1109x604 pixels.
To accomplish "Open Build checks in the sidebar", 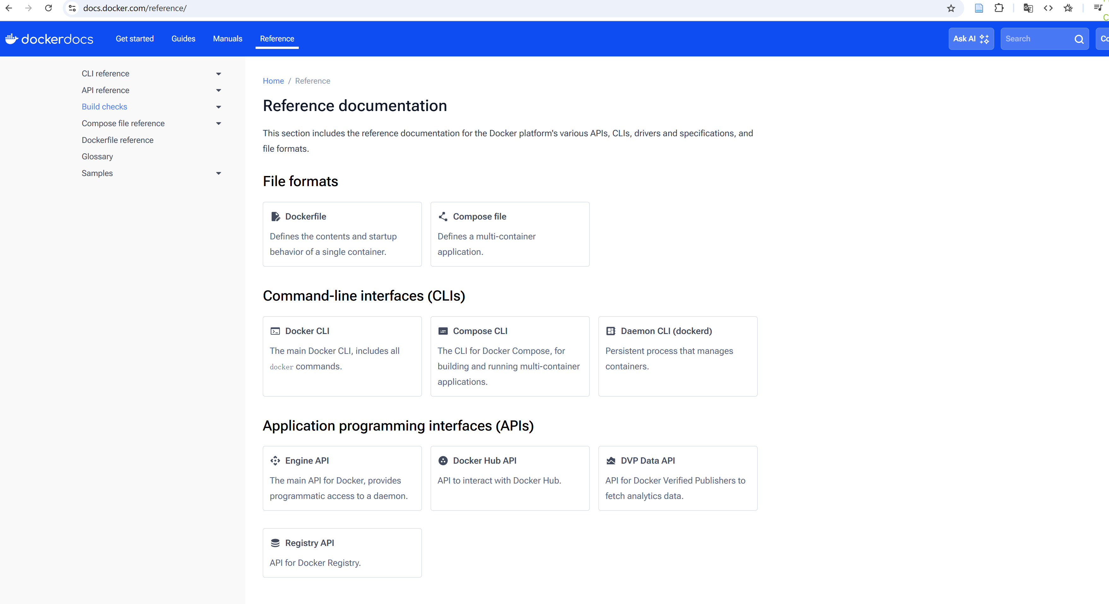I will [x=105, y=107].
